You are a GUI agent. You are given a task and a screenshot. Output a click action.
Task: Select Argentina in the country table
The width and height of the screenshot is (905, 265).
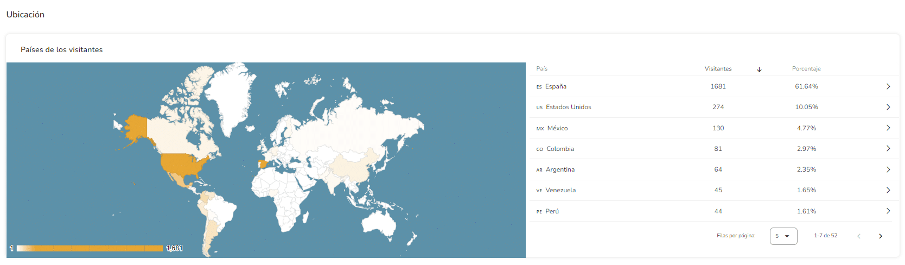560,169
